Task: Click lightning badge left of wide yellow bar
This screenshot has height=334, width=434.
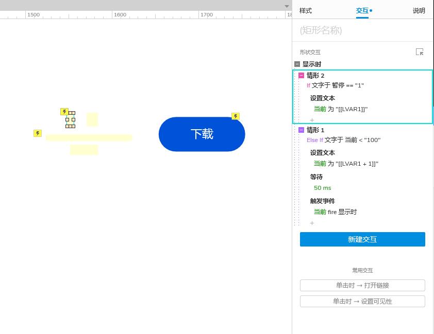Action: (38, 133)
